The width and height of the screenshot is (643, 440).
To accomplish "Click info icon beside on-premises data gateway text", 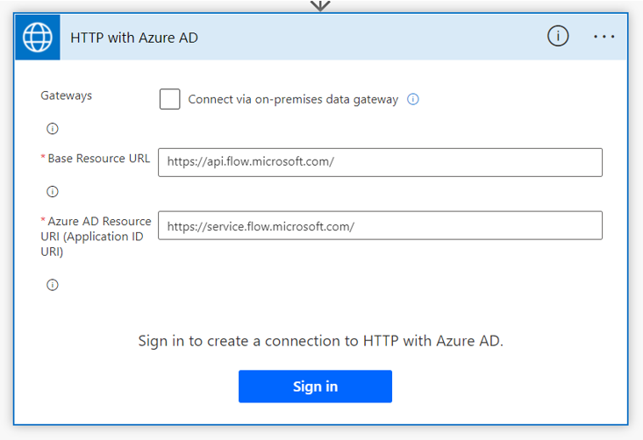I will 413,99.
